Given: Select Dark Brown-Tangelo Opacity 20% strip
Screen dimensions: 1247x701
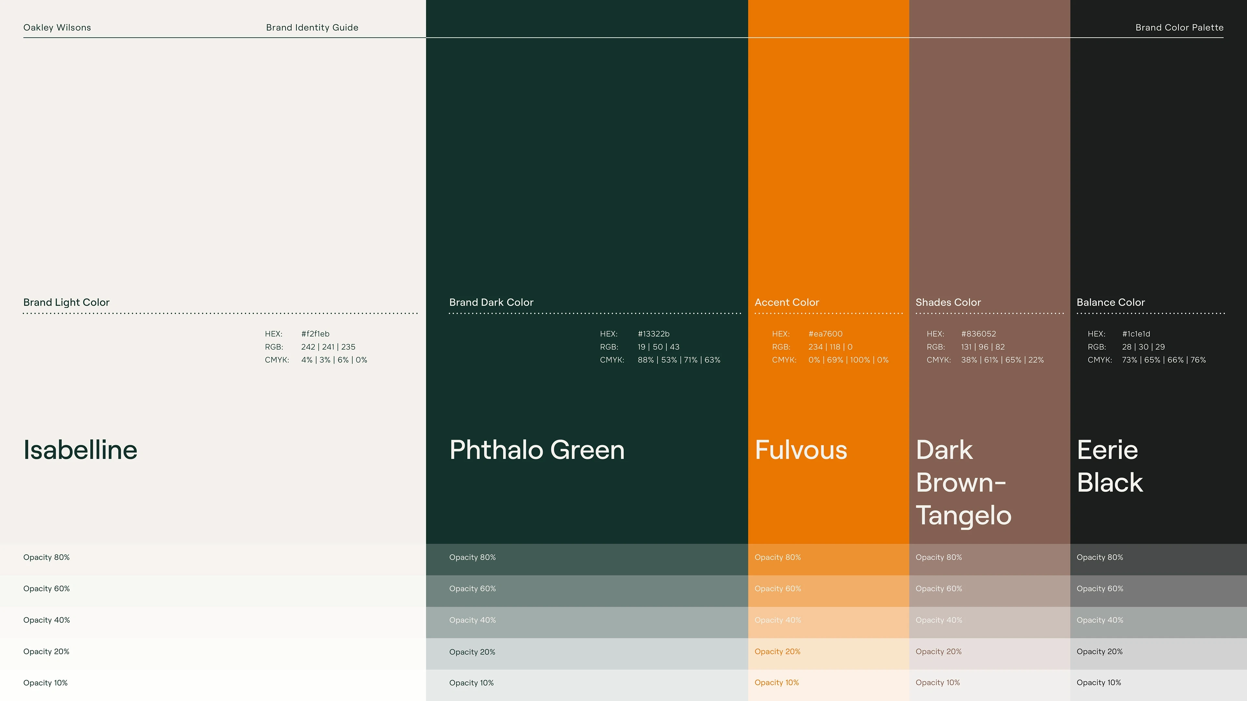Looking at the screenshot, I should 989,654.
